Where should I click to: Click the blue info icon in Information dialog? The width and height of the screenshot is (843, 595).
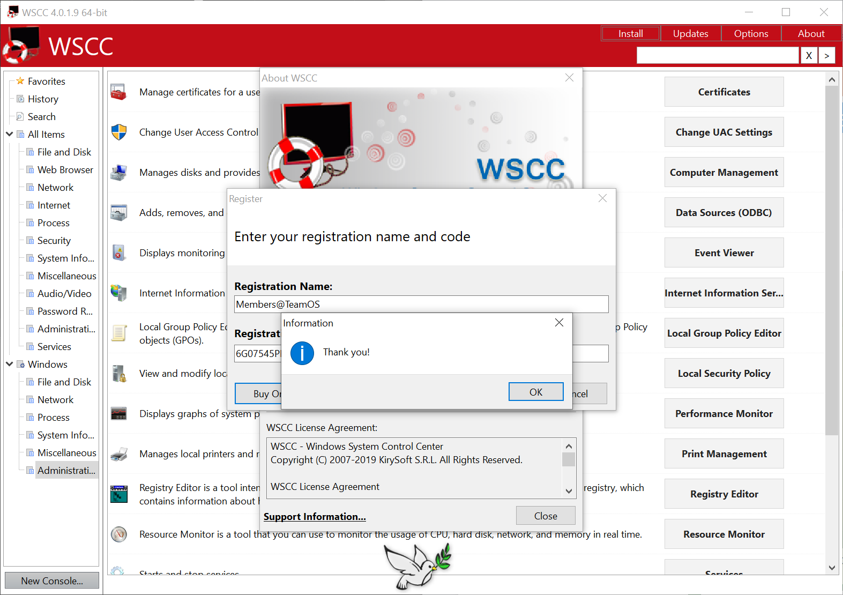302,353
